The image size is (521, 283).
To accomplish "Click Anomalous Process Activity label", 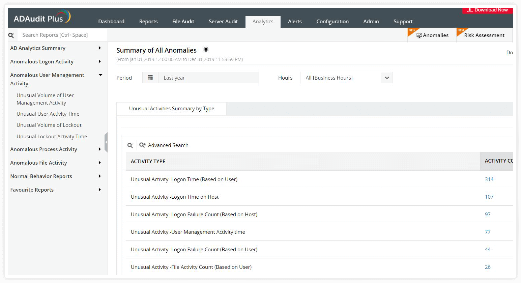I will click(44, 149).
